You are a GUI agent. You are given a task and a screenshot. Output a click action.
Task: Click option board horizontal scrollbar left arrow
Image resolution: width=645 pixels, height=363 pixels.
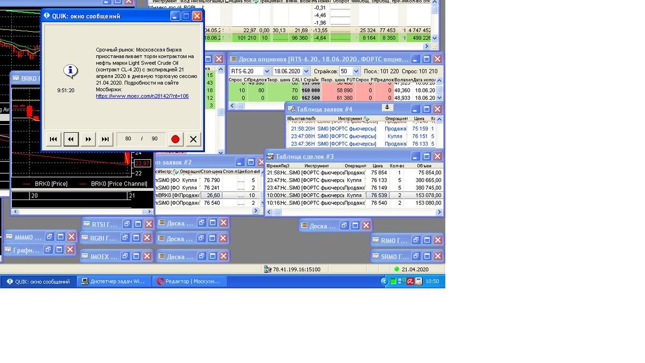tap(233, 105)
